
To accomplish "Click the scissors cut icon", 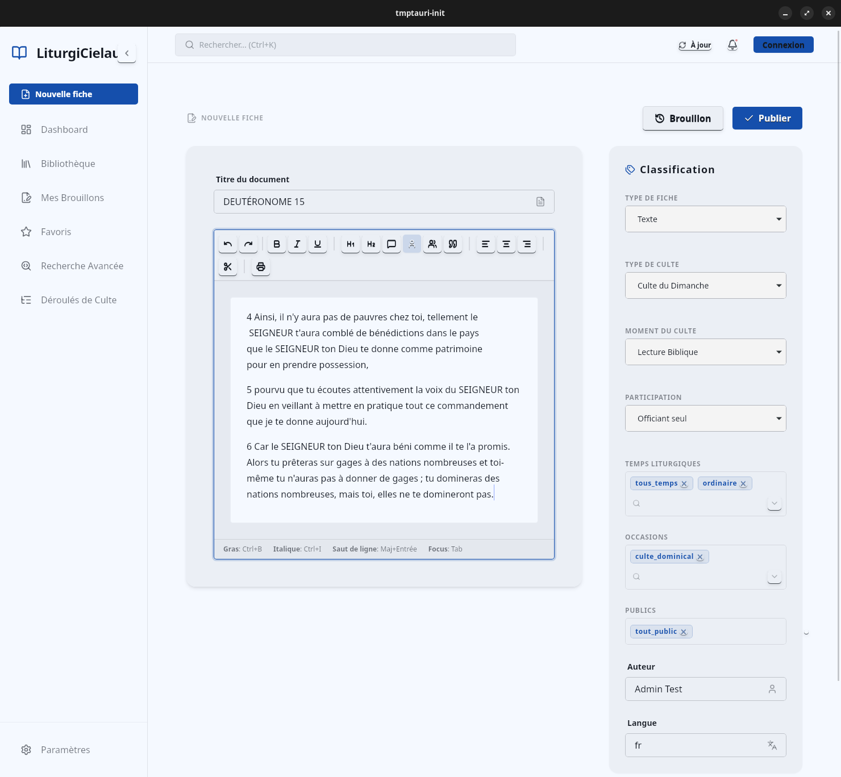I will click(228, 267).
